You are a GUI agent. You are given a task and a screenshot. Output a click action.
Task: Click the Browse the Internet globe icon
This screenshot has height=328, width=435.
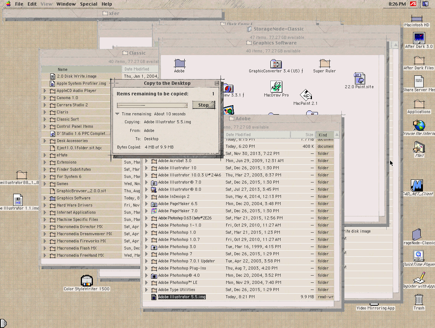419,125
